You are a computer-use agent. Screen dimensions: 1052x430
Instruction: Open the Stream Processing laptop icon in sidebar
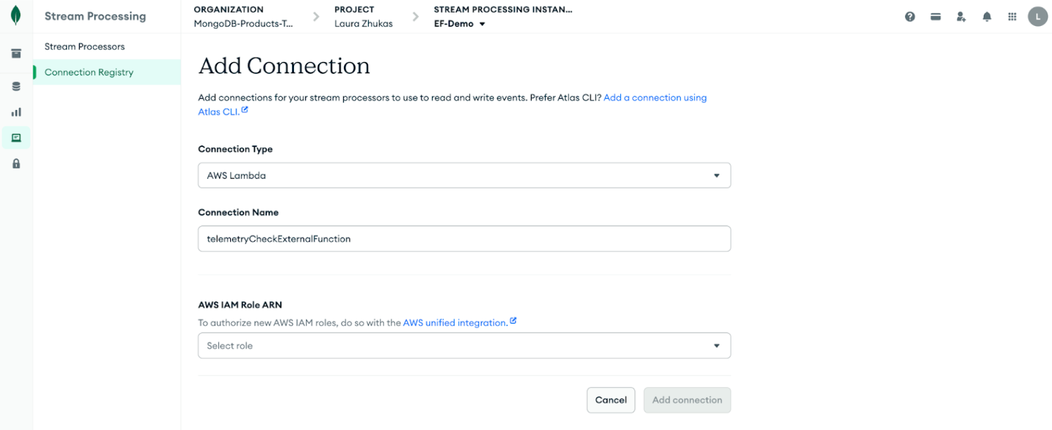coord(16,137)
